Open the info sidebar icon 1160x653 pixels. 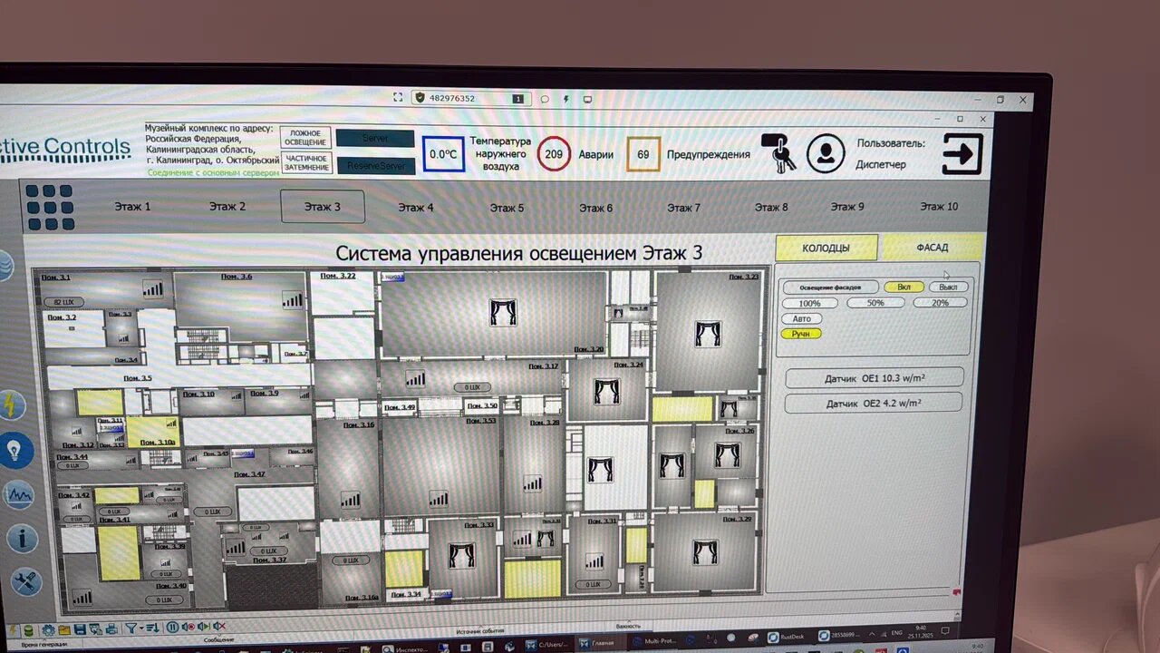click(23, 539)
